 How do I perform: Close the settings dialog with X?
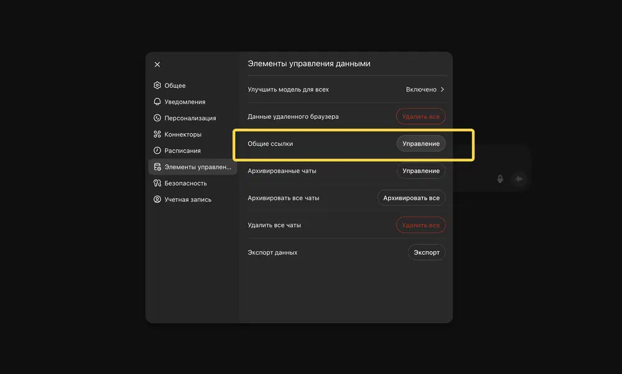coord(157,64)
